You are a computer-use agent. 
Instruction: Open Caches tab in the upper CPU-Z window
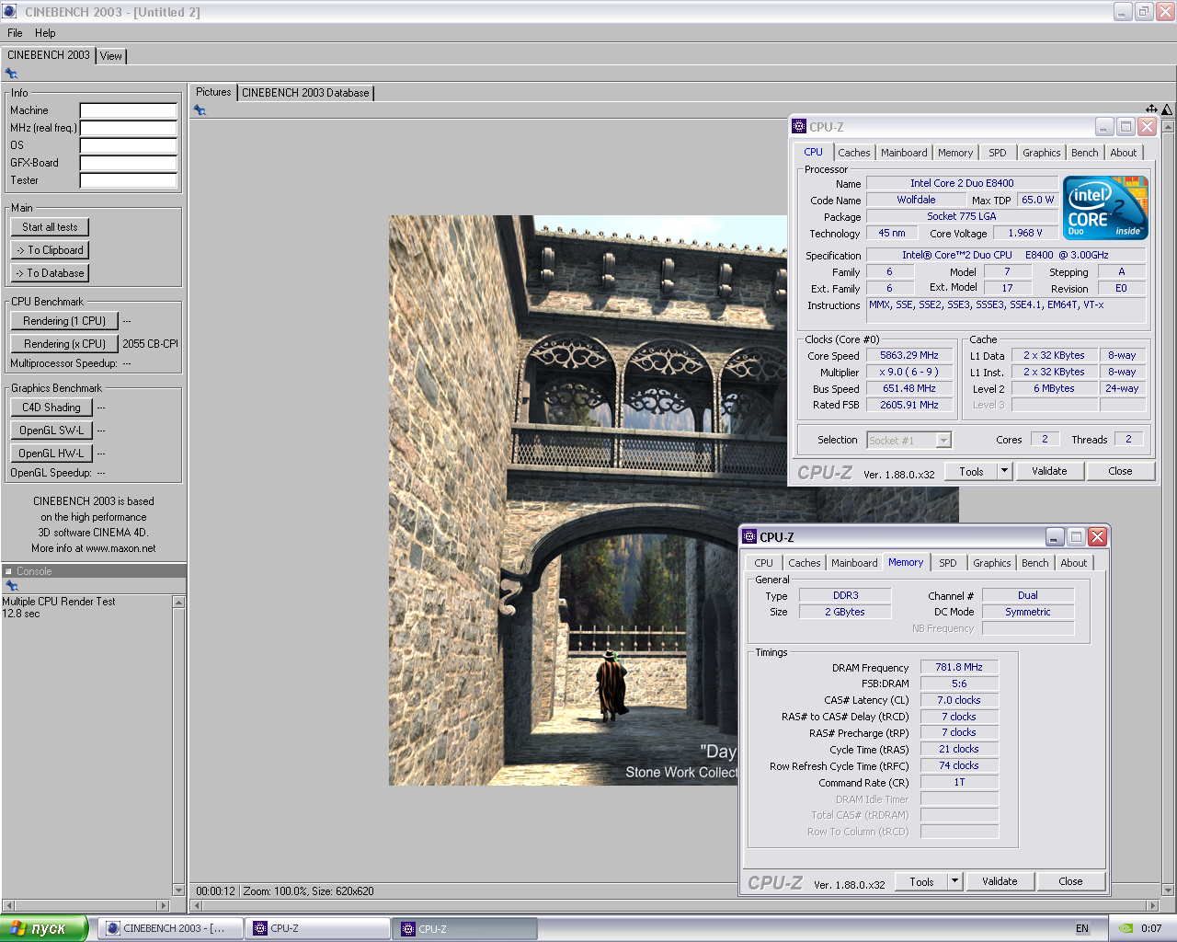click(853, 153)
